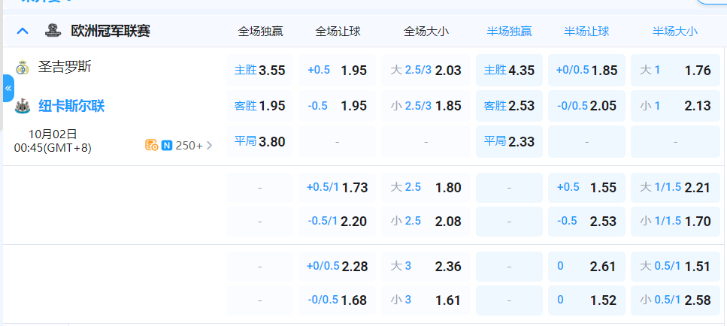Click the blue N neutral-venue badge
Viewport: 727px width, 326px height.
(x=166, y=145)
